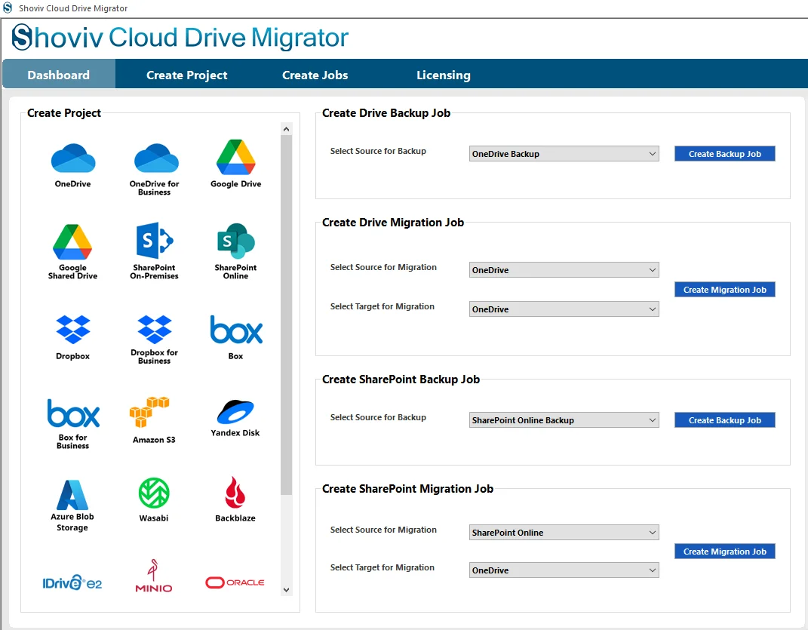Click Create Backup Job for drive backup
The width and height of the screenshot is (808, 630).
coord(724,154)
